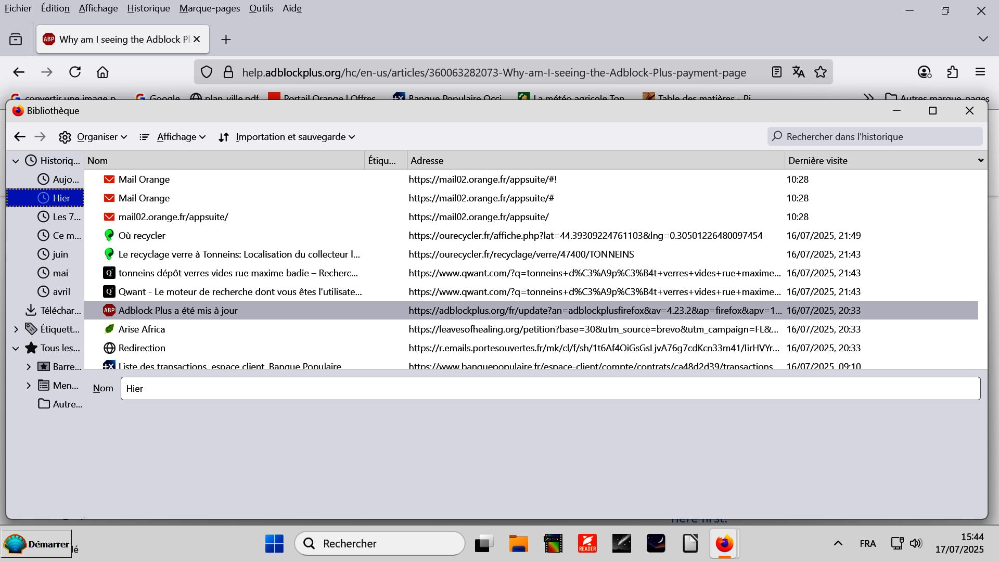Open Aide menu
This screenshot has height=562, width=999.
[x=292, y=8]
